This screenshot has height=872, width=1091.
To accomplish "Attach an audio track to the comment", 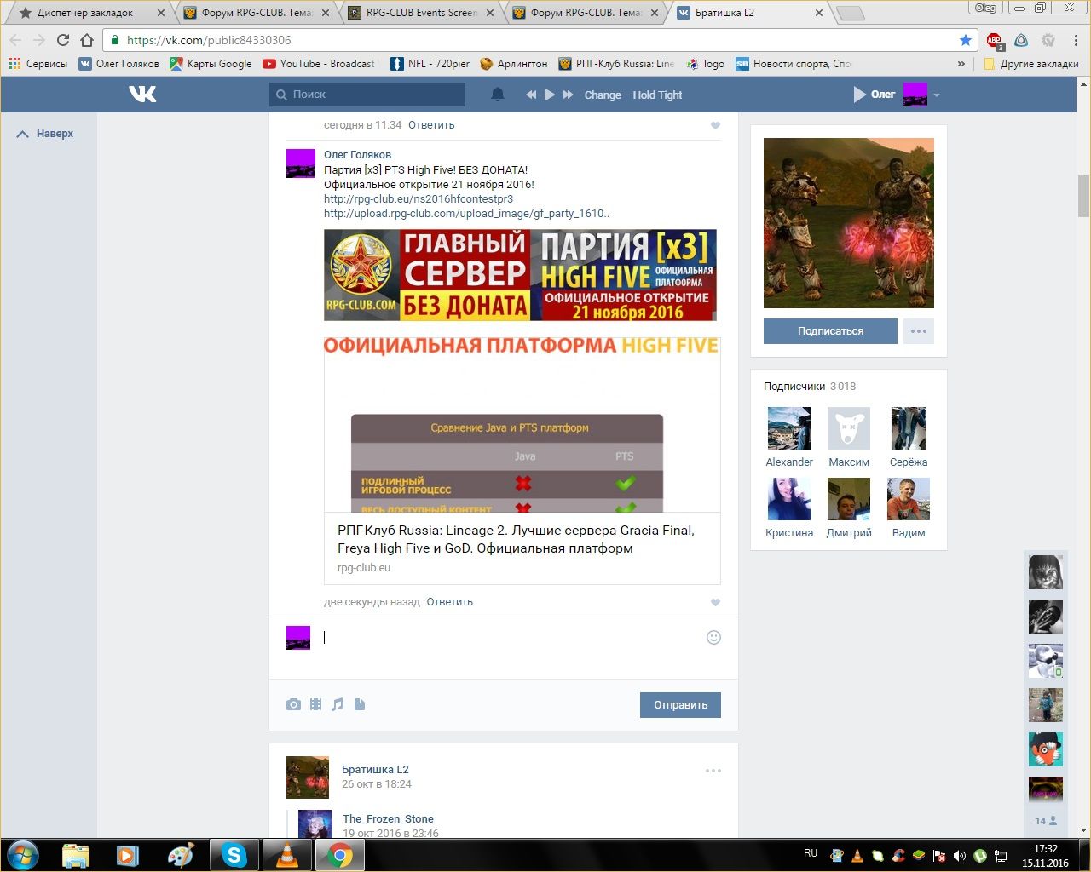I will point(338,704).
